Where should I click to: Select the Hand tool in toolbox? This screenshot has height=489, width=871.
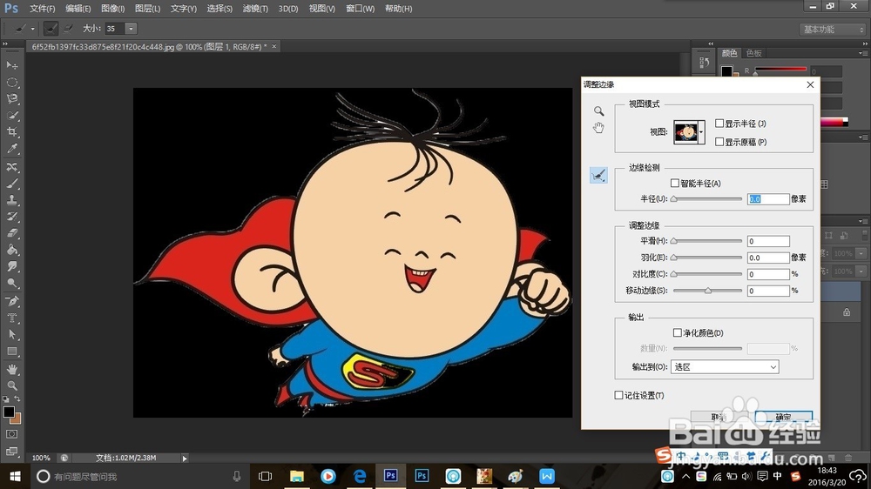click(x=11, y=369)
